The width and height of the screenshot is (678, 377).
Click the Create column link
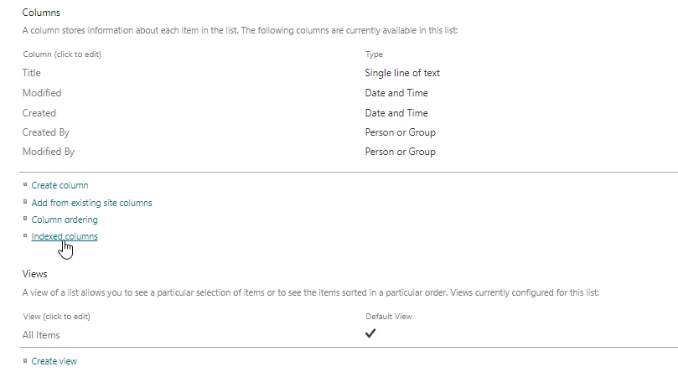click(x=60, y=185)
